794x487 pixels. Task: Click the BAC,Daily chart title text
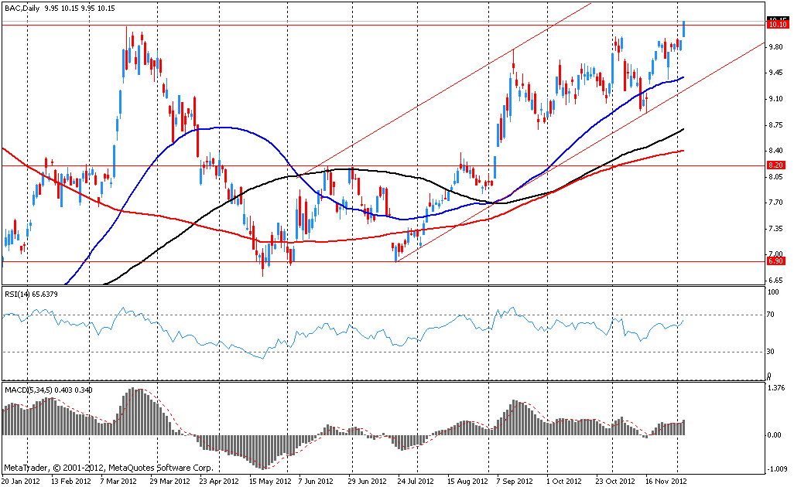click(x=22, y=9)
